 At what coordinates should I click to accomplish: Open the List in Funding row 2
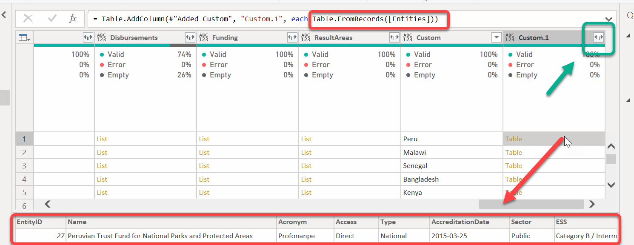click(204, 152)
